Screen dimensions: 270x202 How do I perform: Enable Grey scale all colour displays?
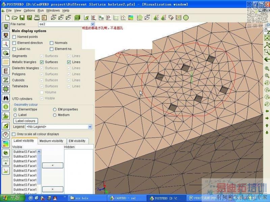coord(14,134)
